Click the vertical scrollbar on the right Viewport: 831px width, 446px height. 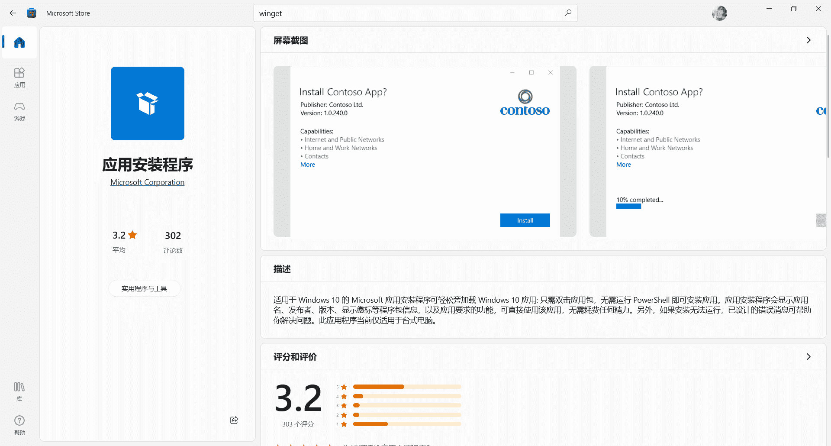[x=828, y=95]
